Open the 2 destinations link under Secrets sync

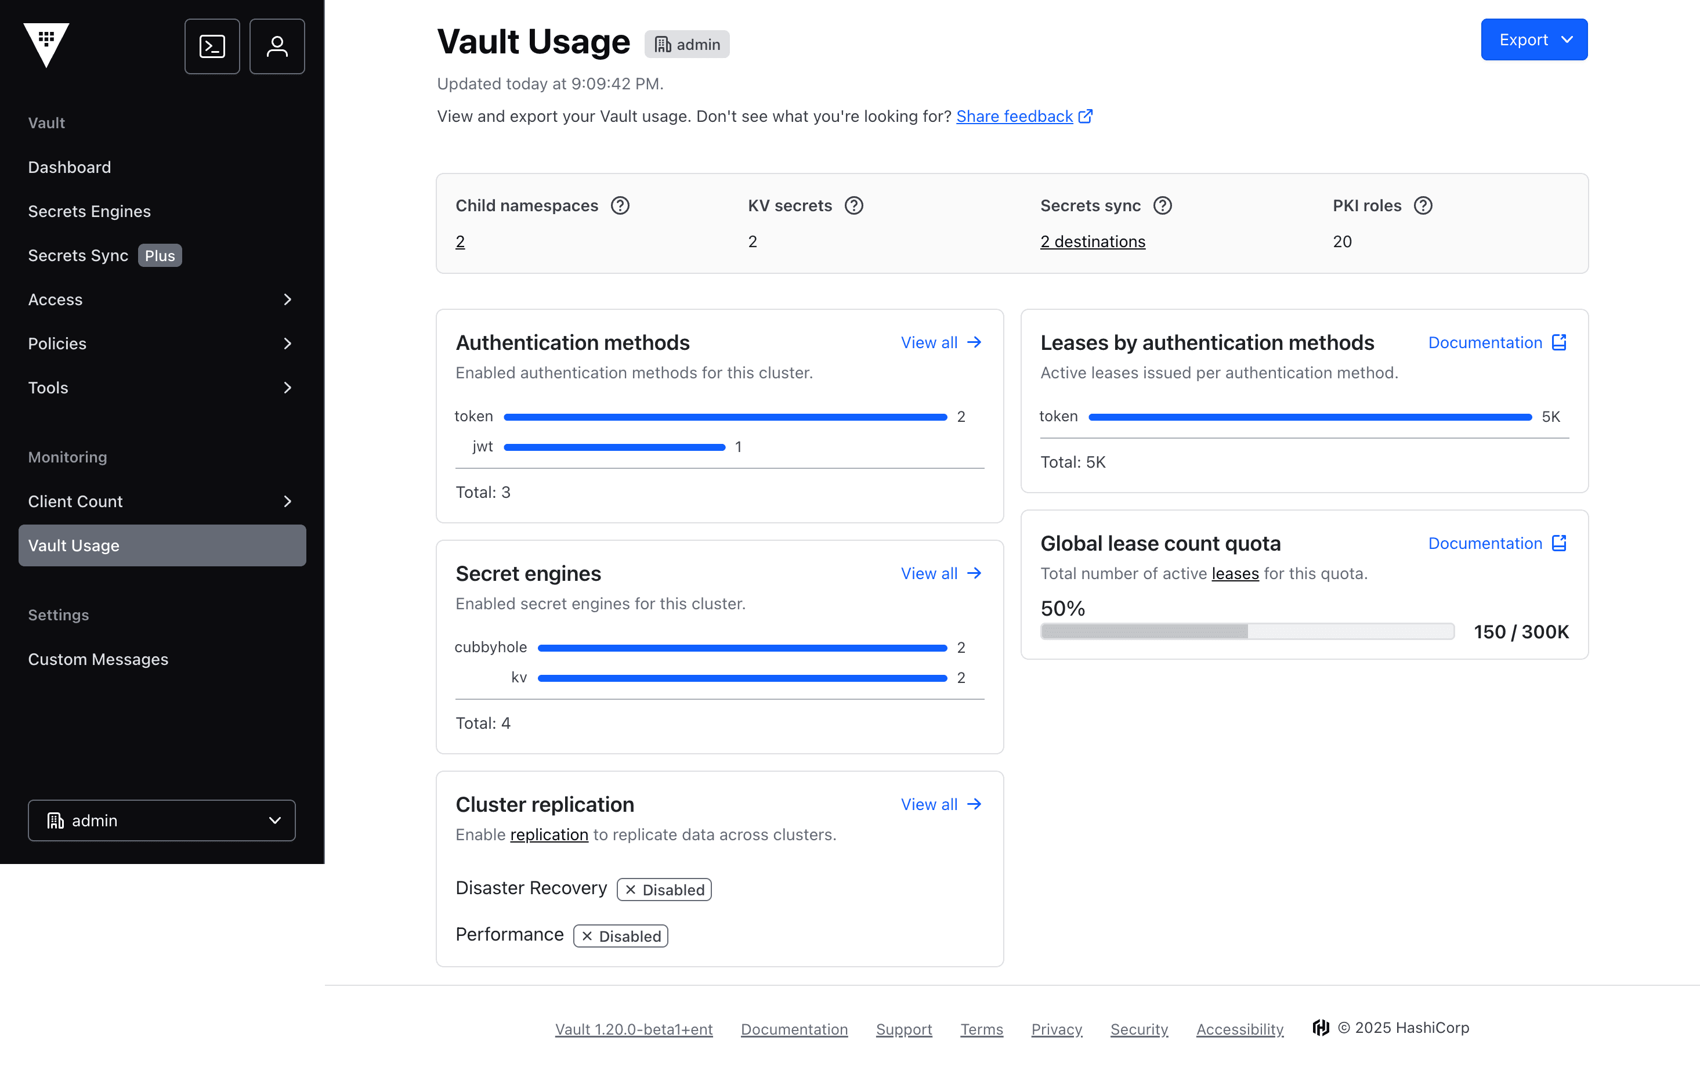(1092, 241)
